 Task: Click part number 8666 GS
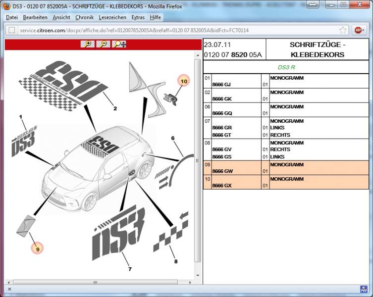point(222,157)
